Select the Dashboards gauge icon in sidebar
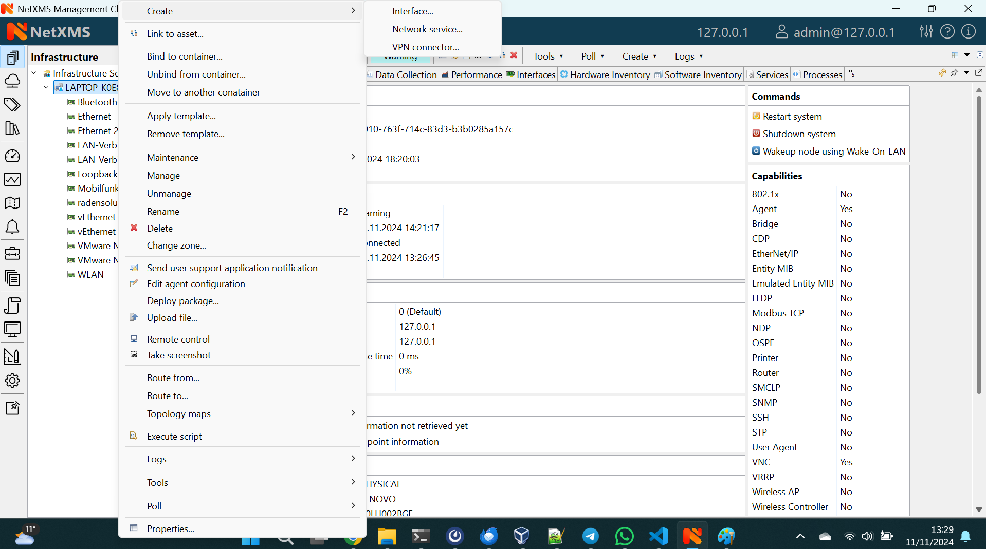986x549 pixels. click(12, 156)
